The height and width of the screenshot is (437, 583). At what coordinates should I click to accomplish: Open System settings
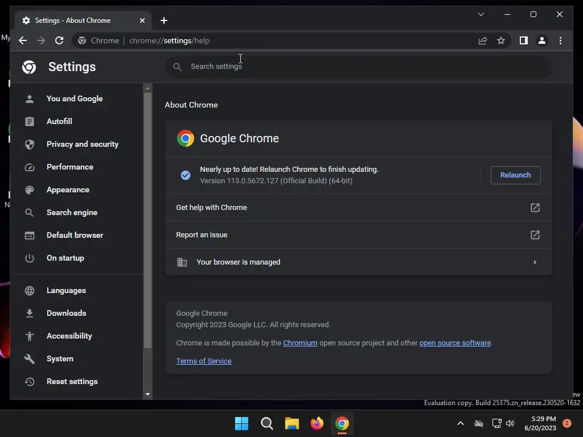point(60,358)
